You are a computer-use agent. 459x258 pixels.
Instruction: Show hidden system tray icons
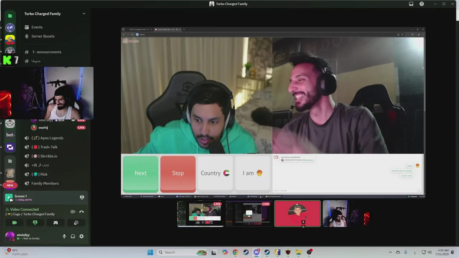click(x=390, y=252)
